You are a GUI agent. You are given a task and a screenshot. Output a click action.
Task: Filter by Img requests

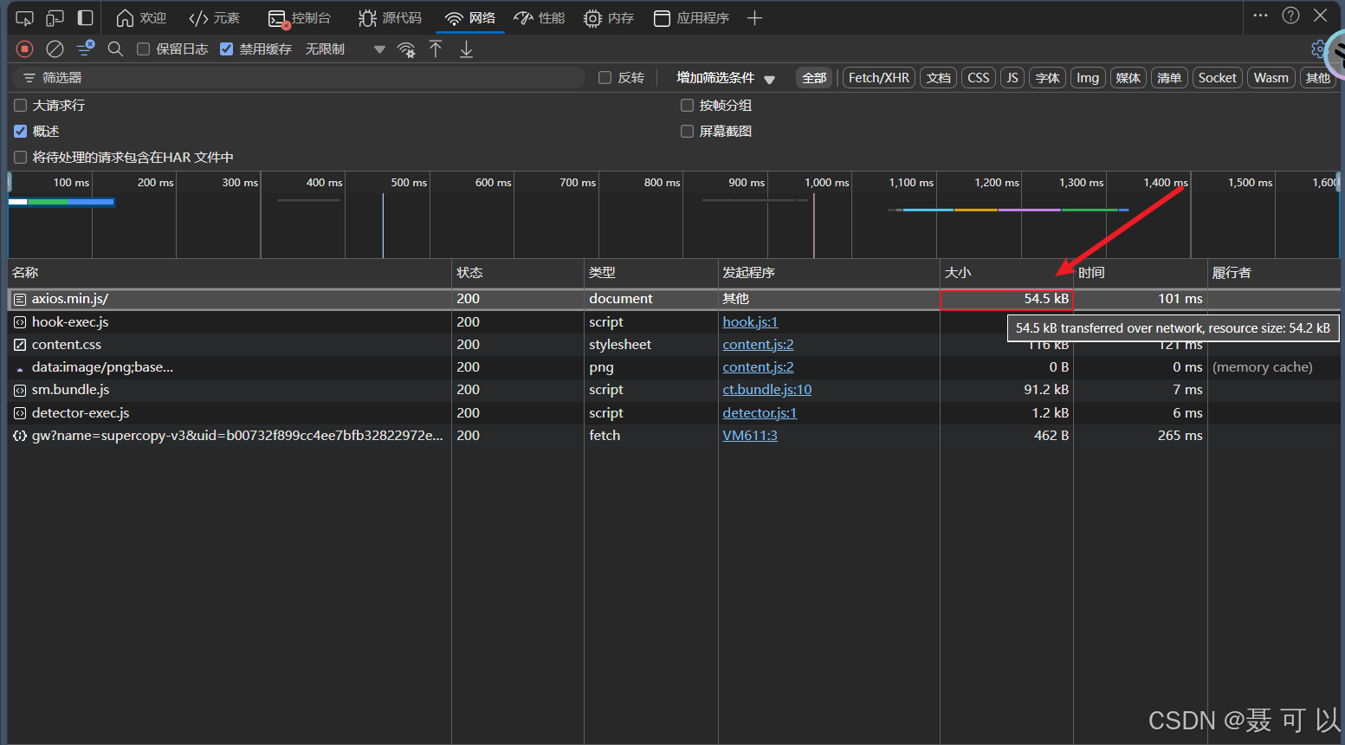(x=1088, y=78)
